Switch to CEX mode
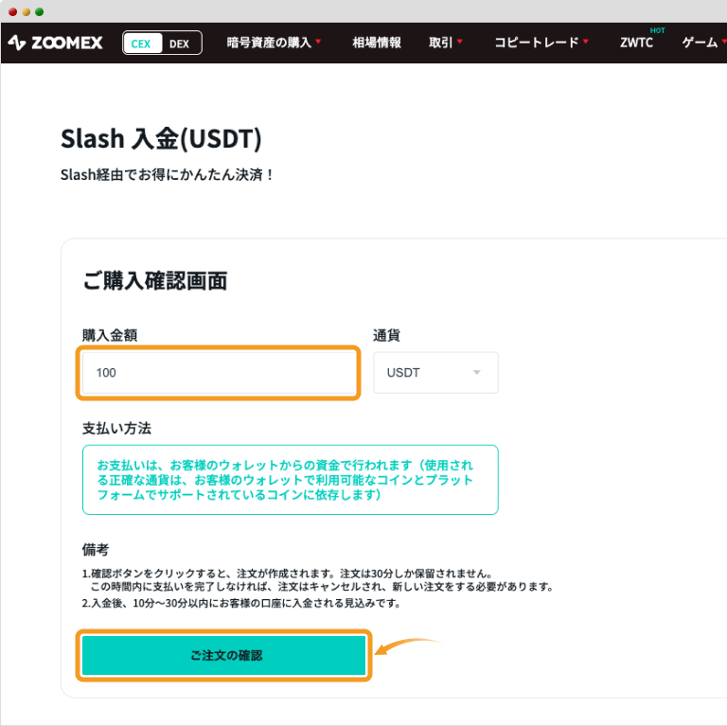The height and width of the screenshot is (726, 727). (142, 44)
